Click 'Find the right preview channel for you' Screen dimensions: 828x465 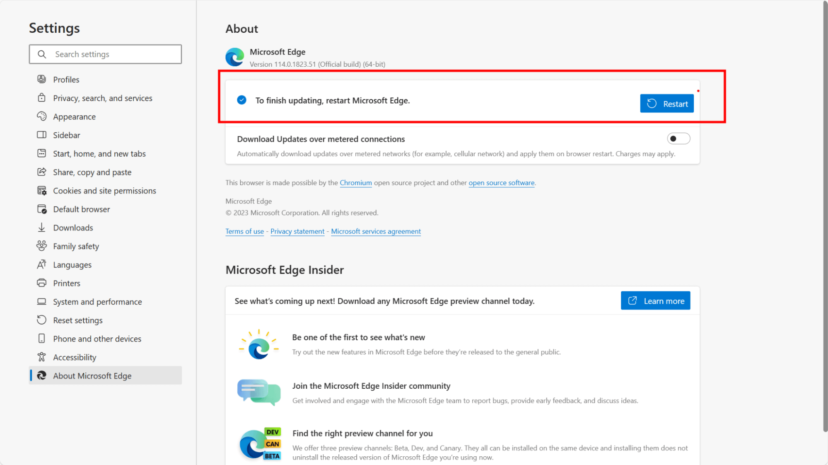(362, 434)
